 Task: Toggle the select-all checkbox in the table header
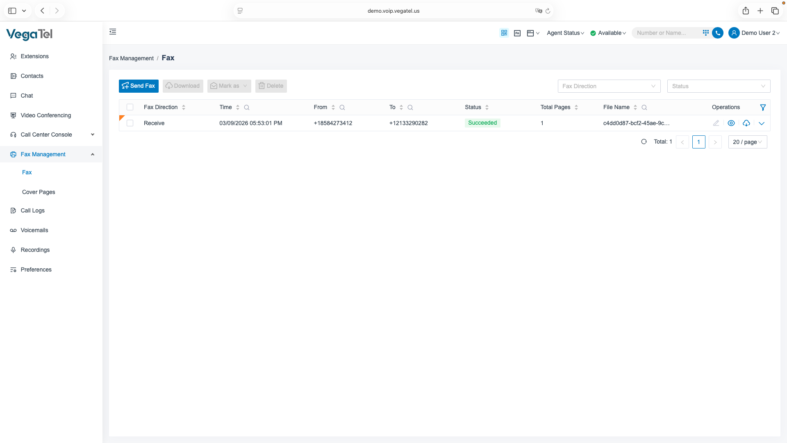click(130, 107)
